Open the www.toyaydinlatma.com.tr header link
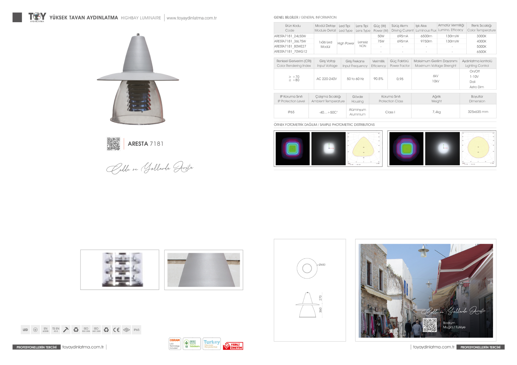The height and width of the screenshot is (365, 517). [192, 18]
